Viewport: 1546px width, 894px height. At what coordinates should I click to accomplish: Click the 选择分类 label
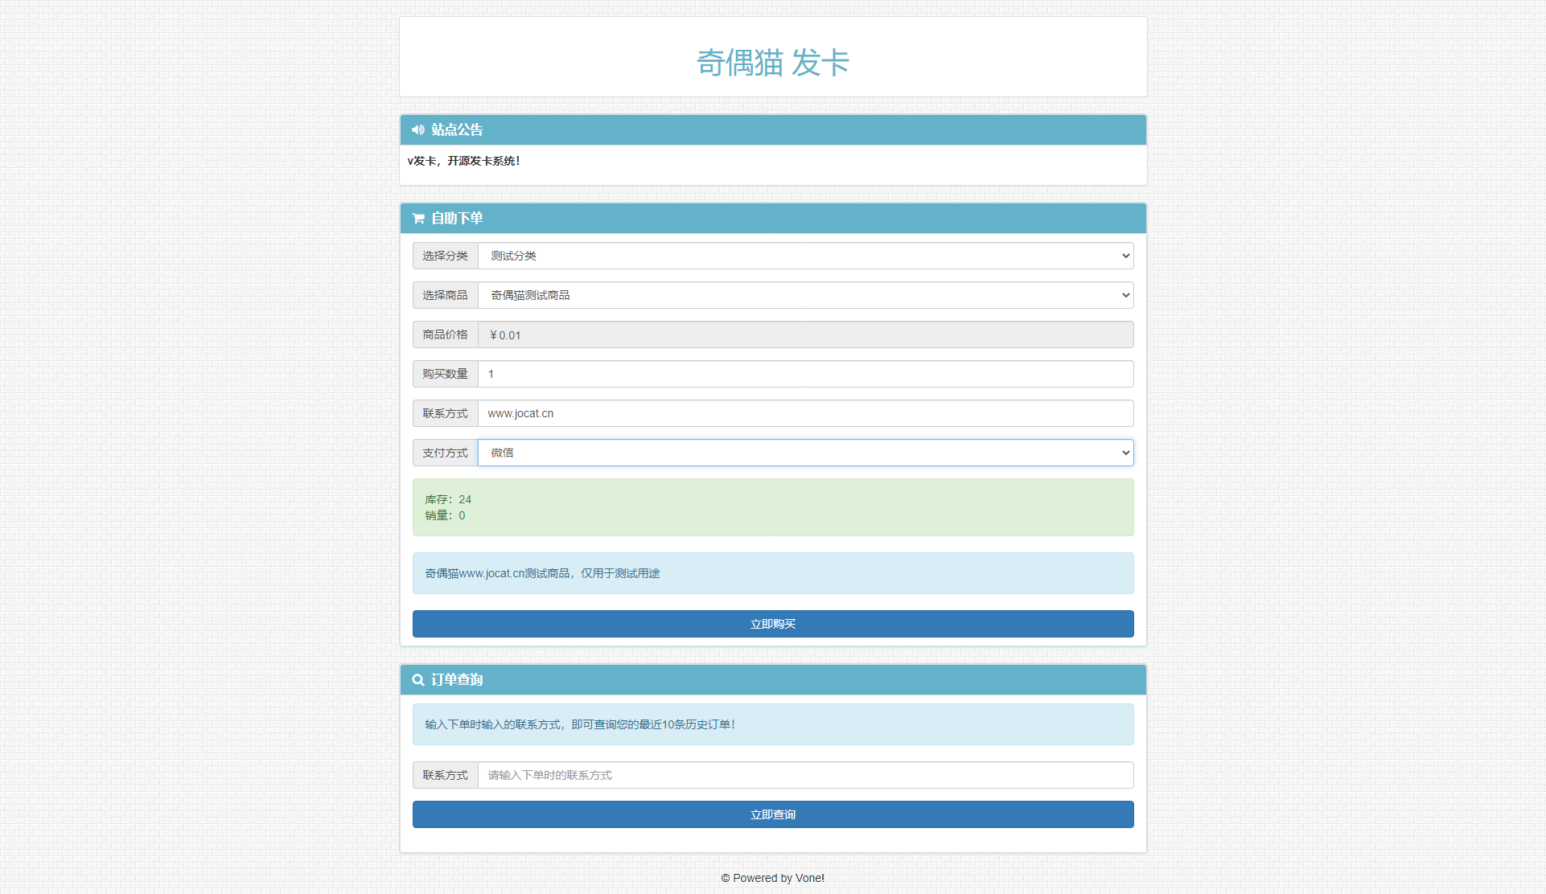(446, 256)
